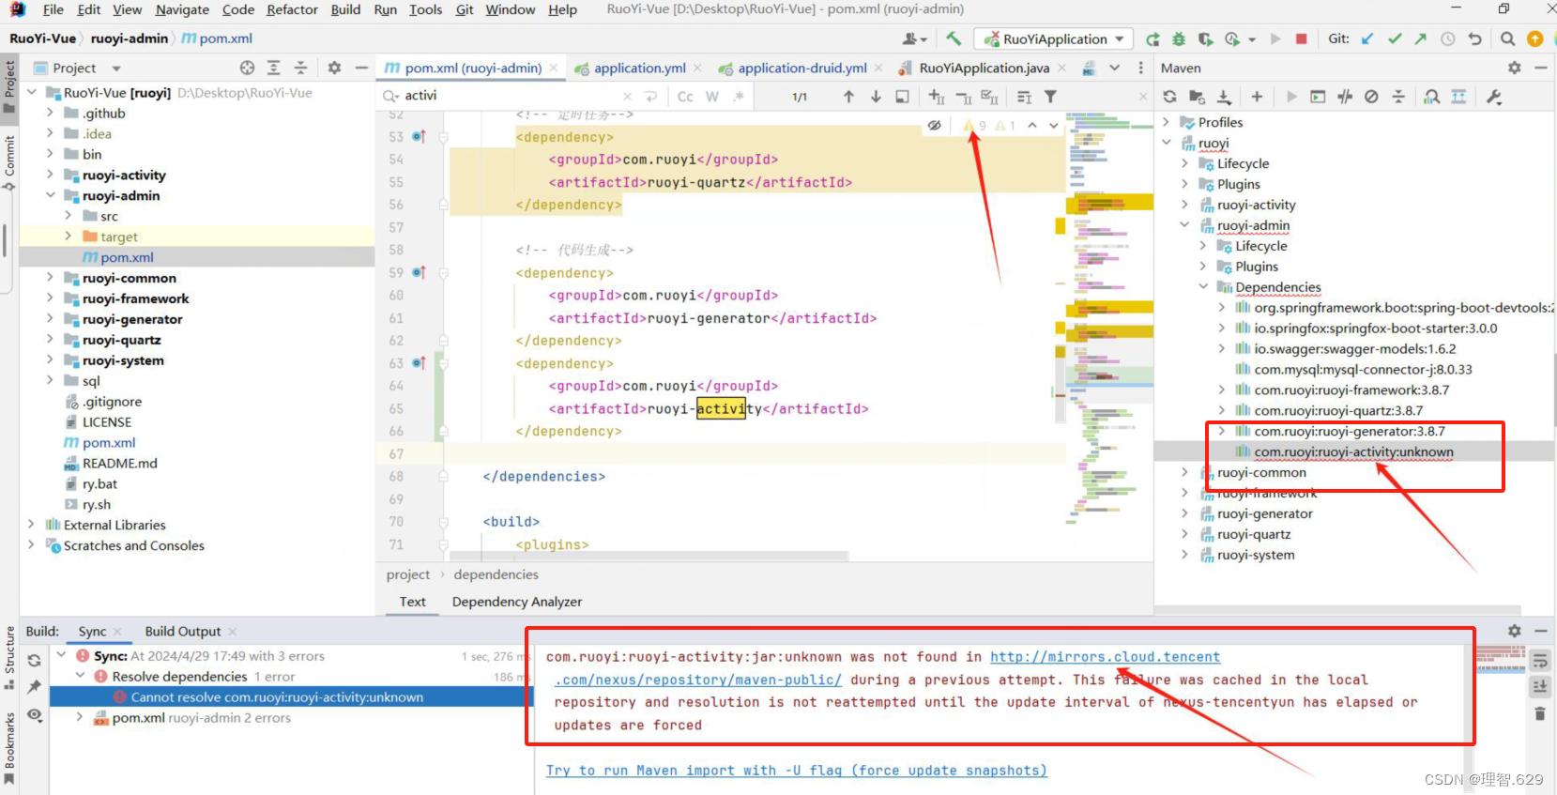1557x795 pixels.
Task: Start debugging with the green bug icon
Action: pyautogui.click(x=1179, y=39)
